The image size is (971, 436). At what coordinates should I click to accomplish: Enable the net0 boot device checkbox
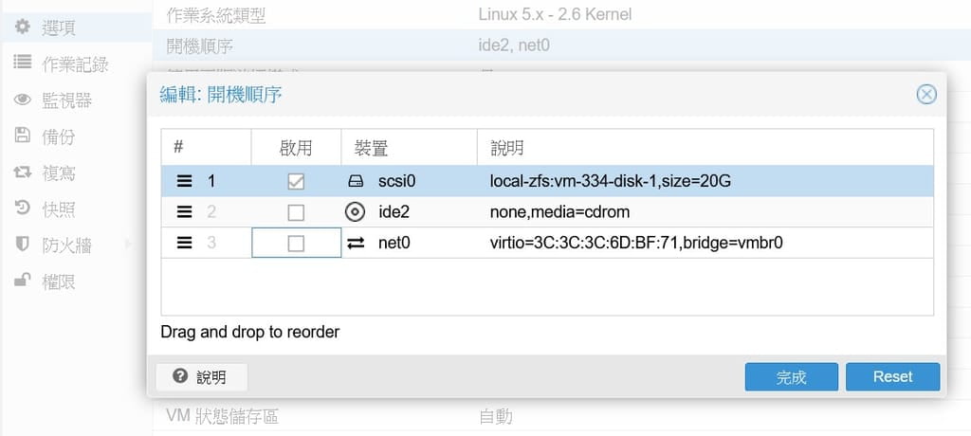point(296,243)
